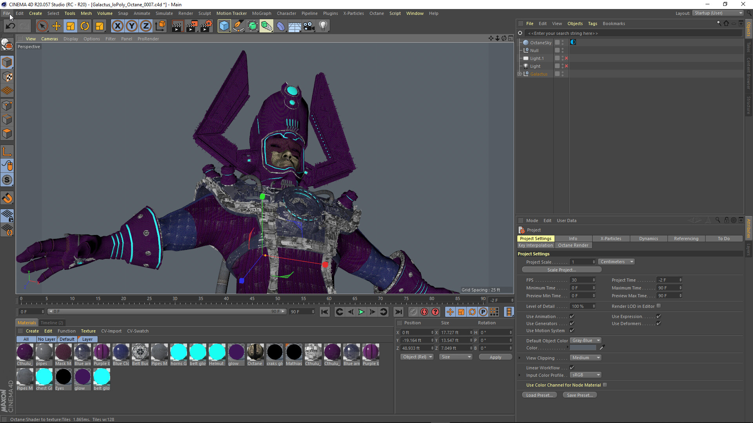Expand the Galactus hierarchy in Object Manager
The width and height of the screenshot is (753, 423).
pyautogui.click(x=520, y=74)
